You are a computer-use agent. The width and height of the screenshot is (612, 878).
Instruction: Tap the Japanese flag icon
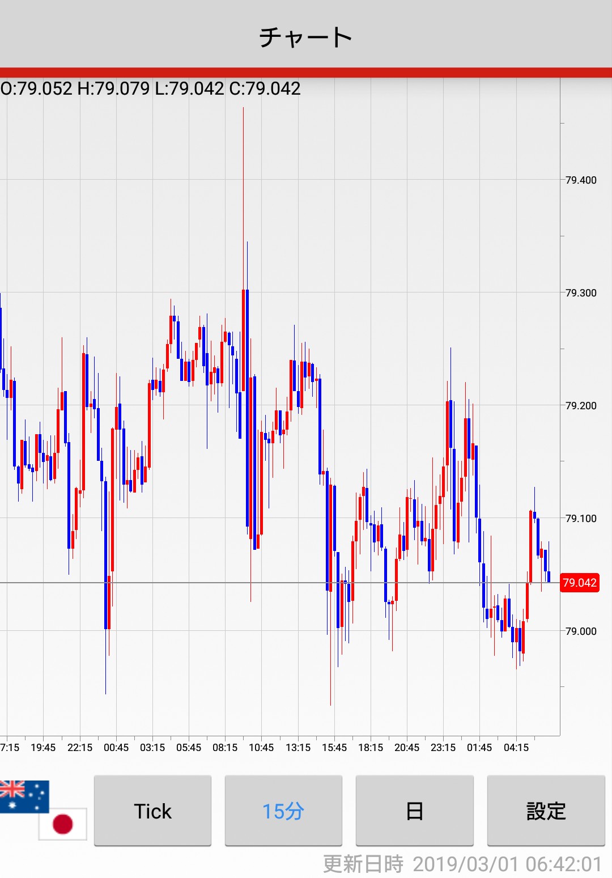pos(62,824)
